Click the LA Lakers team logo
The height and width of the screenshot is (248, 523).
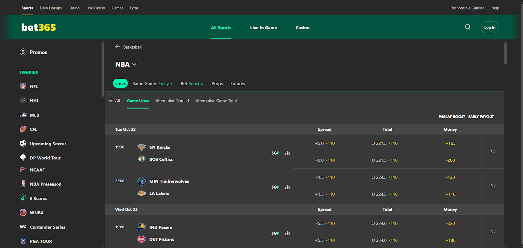pyautogui.click(x=142, y=193)
